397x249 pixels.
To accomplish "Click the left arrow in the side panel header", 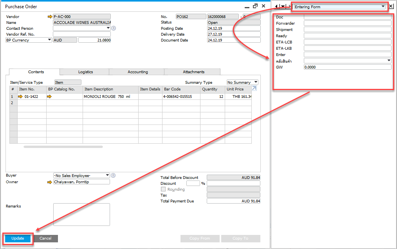I will (x=276, y=6).
